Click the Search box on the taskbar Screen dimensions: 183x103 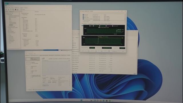(x=87, y=100)
